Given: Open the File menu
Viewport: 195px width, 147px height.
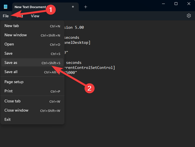Looking at the screenshot, I should coord(6,16).
